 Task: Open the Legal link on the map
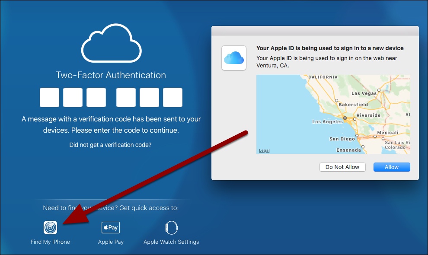pyautogui.click(x=264, y=150)
